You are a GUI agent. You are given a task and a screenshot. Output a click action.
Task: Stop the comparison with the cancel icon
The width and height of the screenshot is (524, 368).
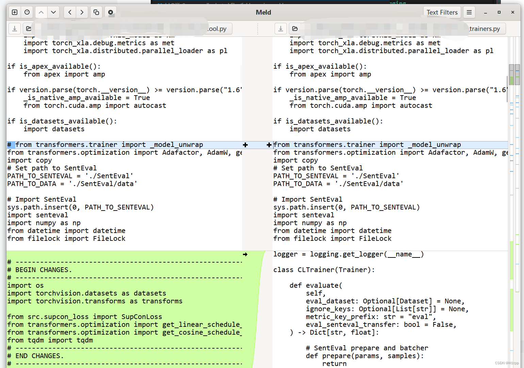click(x=110, y=12)
